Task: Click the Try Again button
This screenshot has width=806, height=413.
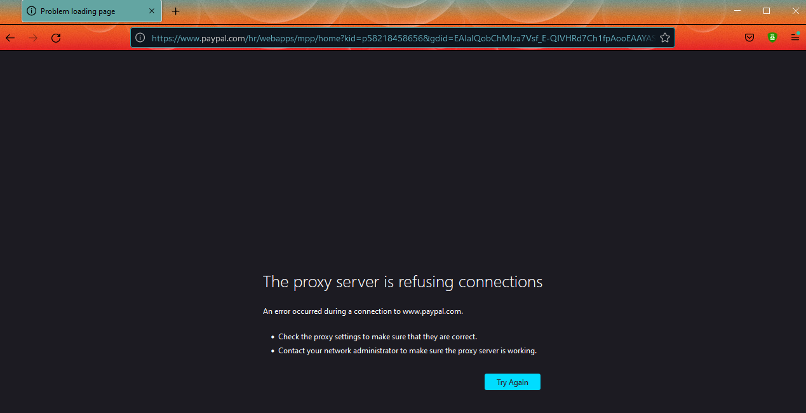Action: coord(512,382)
